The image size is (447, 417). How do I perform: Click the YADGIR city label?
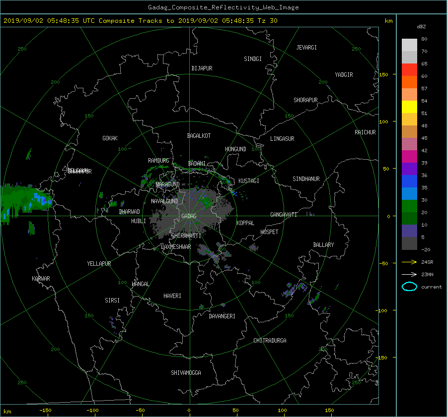(344, 75)
